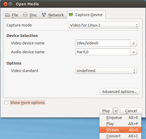Open the Video standard dropdown
The width and height of the screenshot is (146, 139).
click(x=106, y=71)
